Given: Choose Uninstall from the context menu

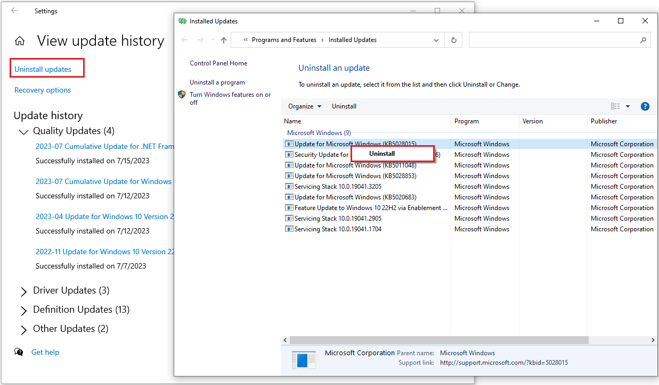Looking at the screenshot, I should coord(393,154).
